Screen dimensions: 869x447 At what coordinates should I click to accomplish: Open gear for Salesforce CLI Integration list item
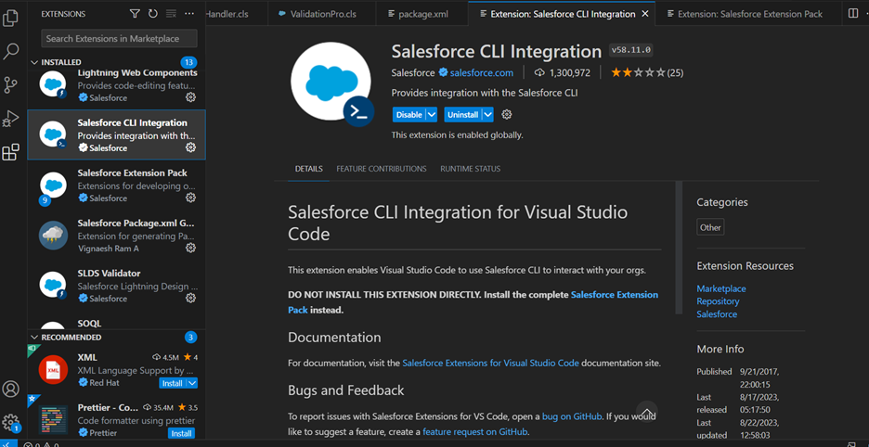tap(190, 147)
